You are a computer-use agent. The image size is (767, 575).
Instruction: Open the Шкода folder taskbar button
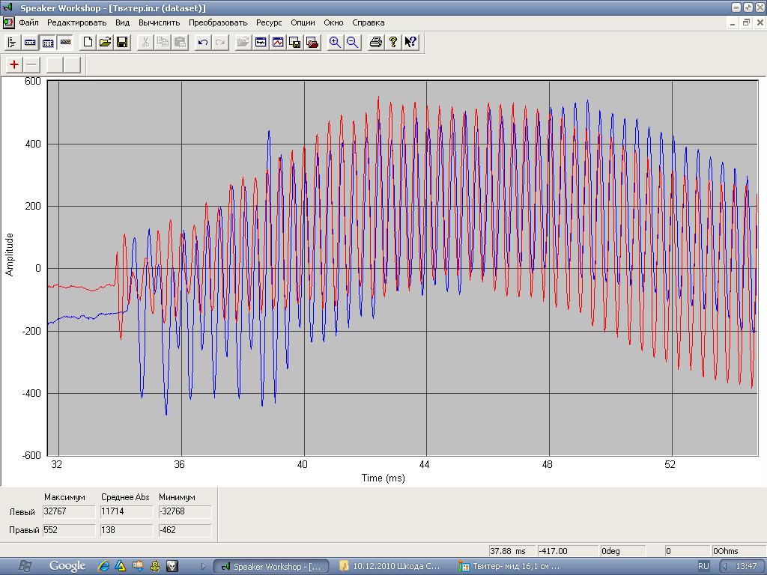pyautogui.click(x=390, y=566)
